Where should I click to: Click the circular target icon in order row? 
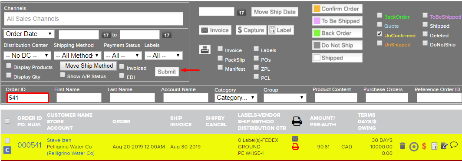tap(414, 146)
